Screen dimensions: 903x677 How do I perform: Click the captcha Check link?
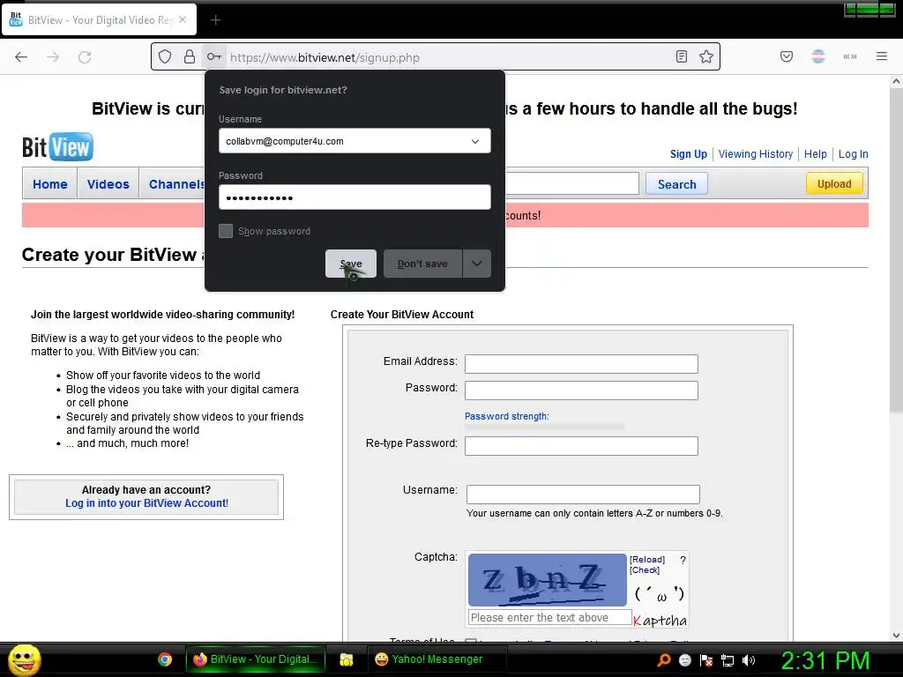645,570
